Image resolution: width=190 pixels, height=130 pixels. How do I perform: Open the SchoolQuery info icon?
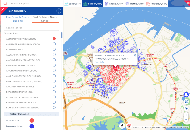point(59,11)
